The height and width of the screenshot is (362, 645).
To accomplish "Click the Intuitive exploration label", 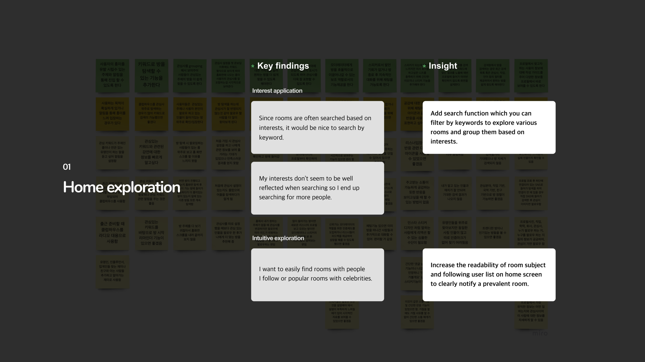I will pos(278,238).
